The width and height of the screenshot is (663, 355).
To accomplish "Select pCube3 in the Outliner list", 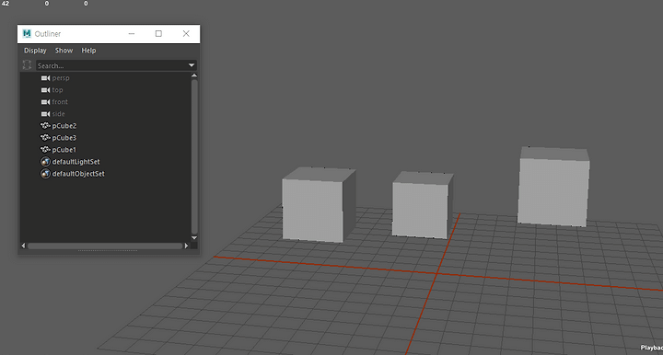I will pyautogui.click(x=64, y=138).
